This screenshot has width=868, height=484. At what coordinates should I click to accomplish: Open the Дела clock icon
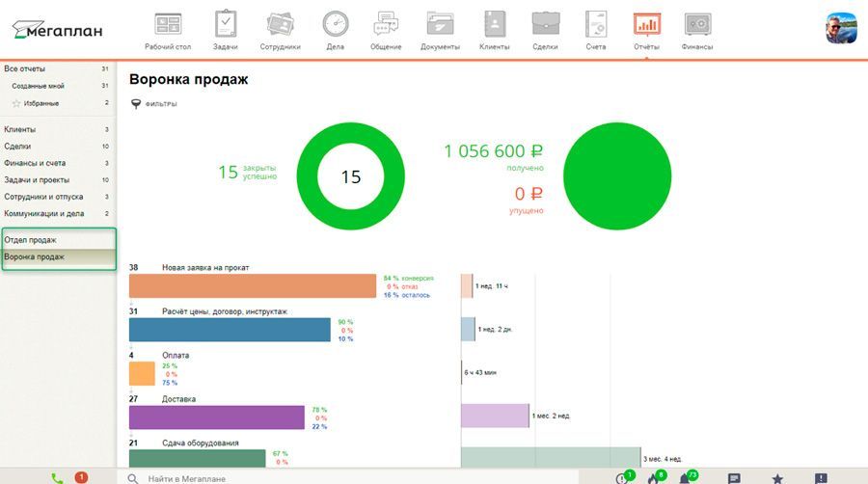pyautogui.click(x=335, y=29)
